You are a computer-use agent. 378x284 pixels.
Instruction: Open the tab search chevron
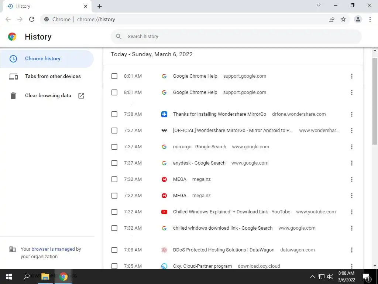[319, 5]
